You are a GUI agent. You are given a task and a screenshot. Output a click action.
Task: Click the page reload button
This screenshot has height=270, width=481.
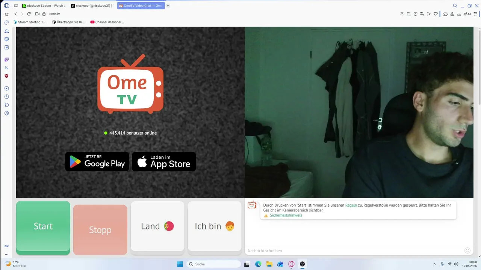(29, 14)
